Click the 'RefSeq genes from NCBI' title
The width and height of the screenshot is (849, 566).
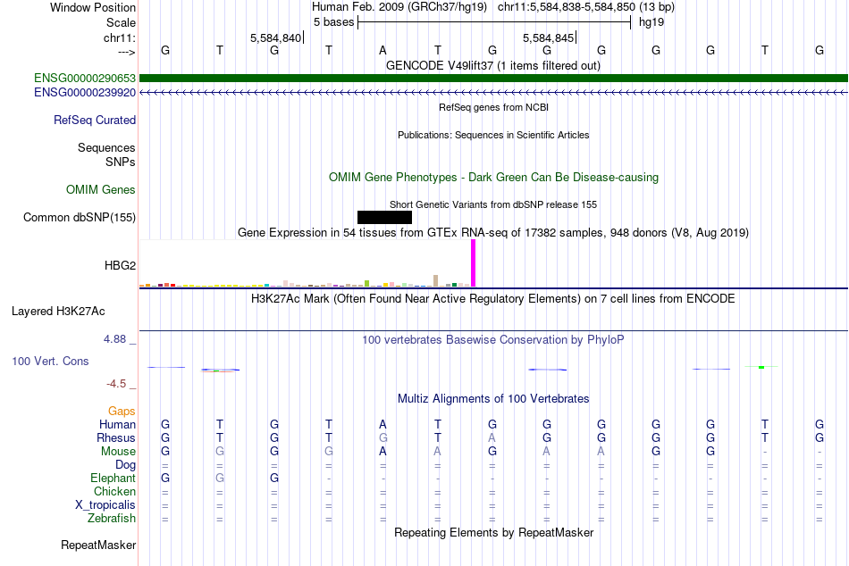pyautogui.click(x=494, y=107)
